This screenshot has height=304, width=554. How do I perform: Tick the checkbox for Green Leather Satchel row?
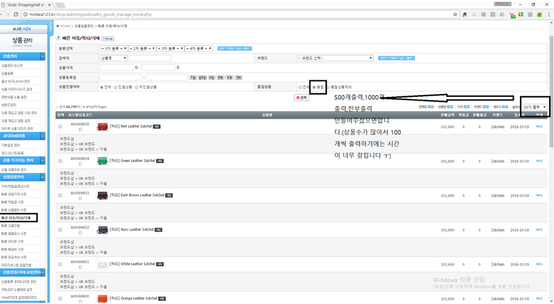(x=60, y=161)
